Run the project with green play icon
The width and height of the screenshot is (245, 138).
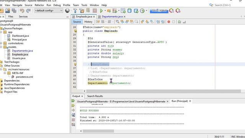click(101, 11)
